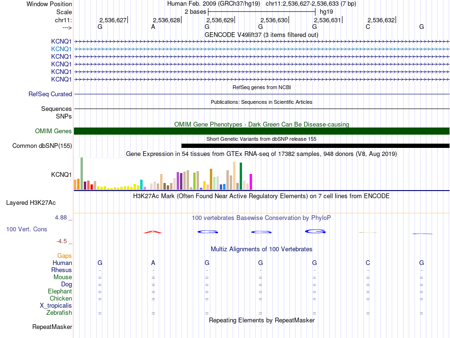This screenshot has height=338, width=450.
Task: Click the Layered H3K27Ac track label
Action: pyautogui.click(x=31, y=203)
